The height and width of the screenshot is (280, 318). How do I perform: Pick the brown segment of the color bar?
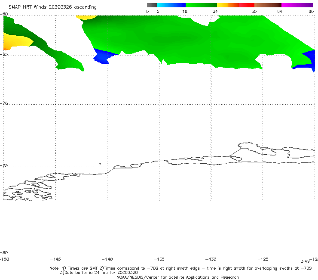[x=268, y=5]
